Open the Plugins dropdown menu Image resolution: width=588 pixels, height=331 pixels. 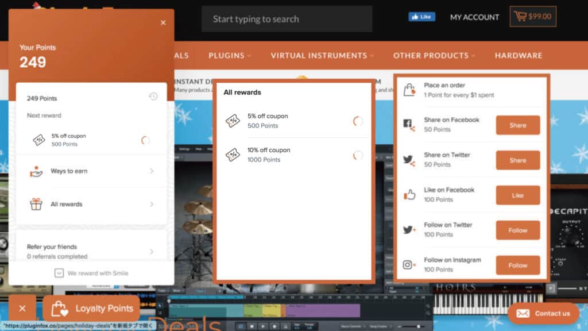230,56
